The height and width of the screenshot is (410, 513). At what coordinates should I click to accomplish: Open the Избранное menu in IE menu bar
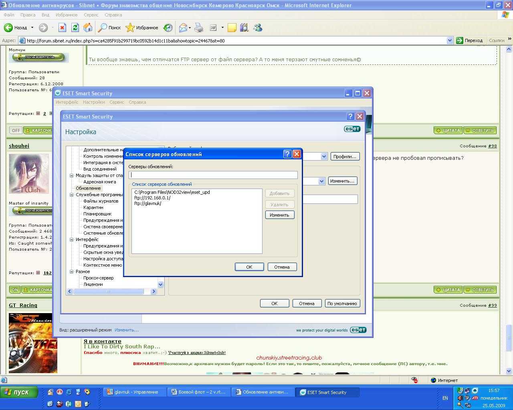tap(67, 15)
